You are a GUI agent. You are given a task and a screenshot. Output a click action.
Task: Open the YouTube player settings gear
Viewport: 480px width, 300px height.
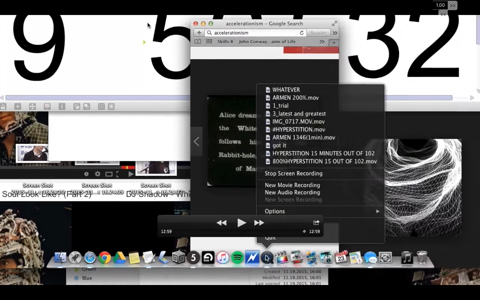(x=97, y=174)
